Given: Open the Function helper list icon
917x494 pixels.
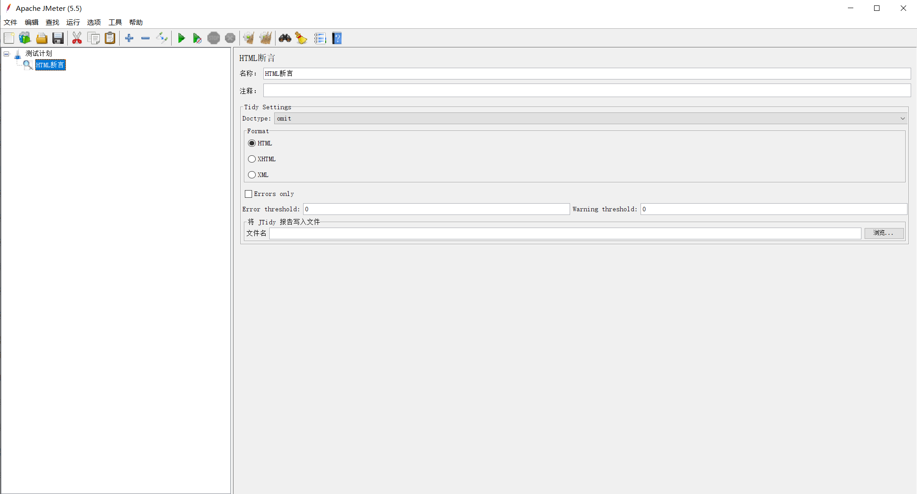Looking at the screenshot, I should point(320,38).
